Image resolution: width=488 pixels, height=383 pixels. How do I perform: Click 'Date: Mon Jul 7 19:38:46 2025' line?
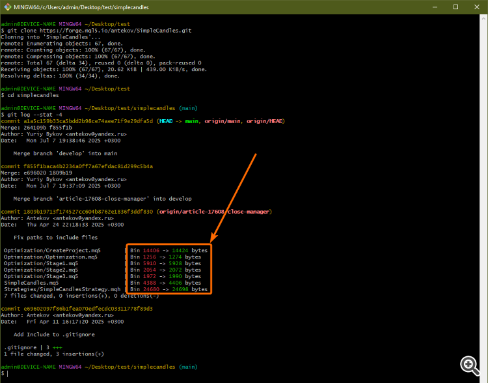click(x=61, y=141)
